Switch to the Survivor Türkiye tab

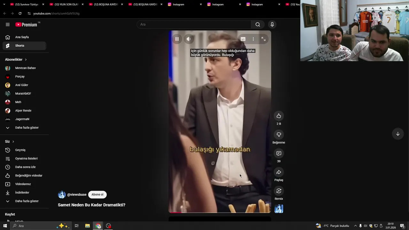click(27, 4)
